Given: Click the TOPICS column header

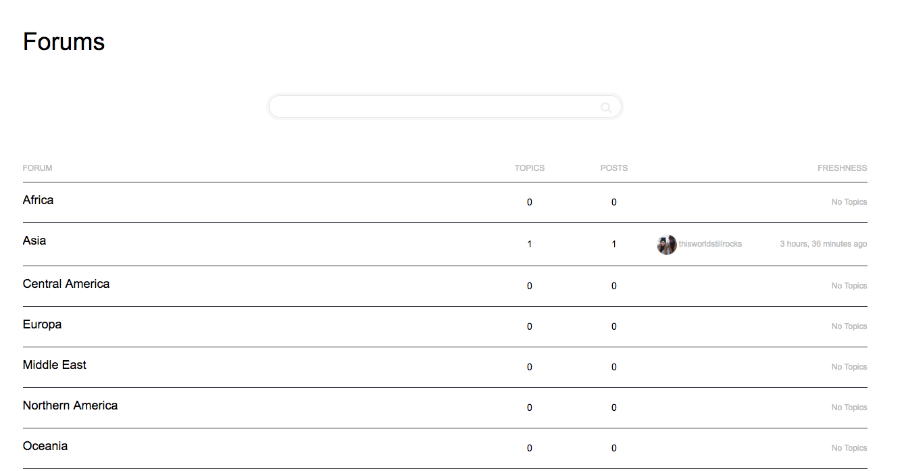Looking at the screenshot, I should tap(529, 168).
